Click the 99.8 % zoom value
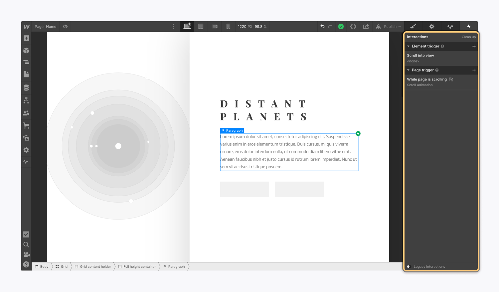The width and height of the screenshot is (499, 292). coord(260,27)
